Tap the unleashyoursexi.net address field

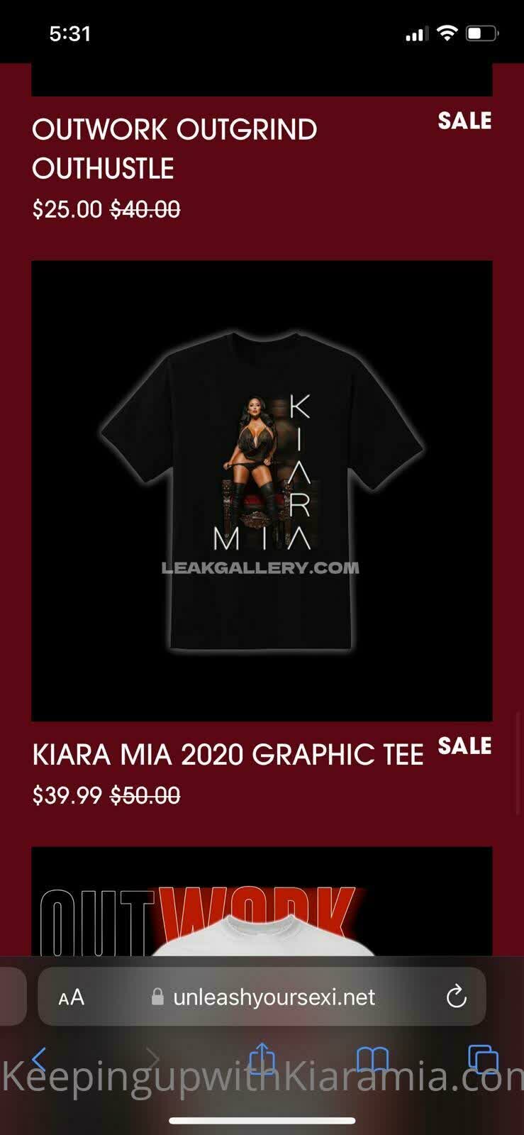pyautogui.click(x=262, y=997)
